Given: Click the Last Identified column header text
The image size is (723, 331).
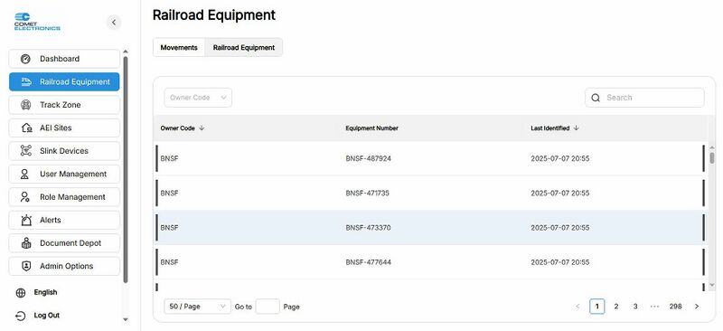Looking at the screenshot, I should click(x=550, y=128).
